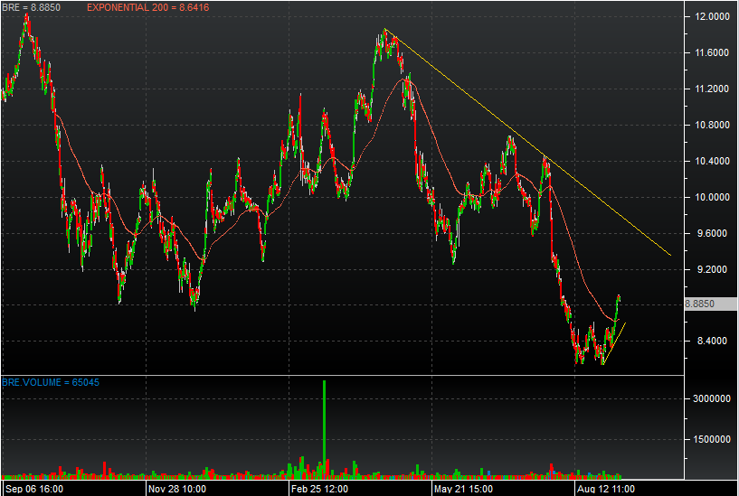
Task: Click the tallest green volume spike bar
Action: point(324,428)
